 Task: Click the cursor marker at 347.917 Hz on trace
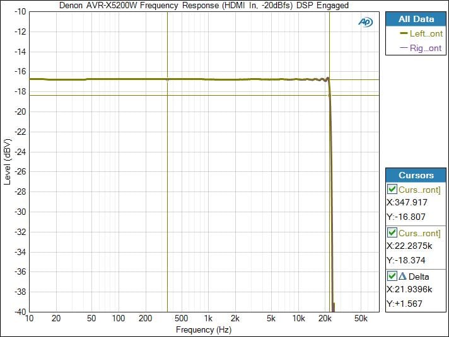coord(167,79)
